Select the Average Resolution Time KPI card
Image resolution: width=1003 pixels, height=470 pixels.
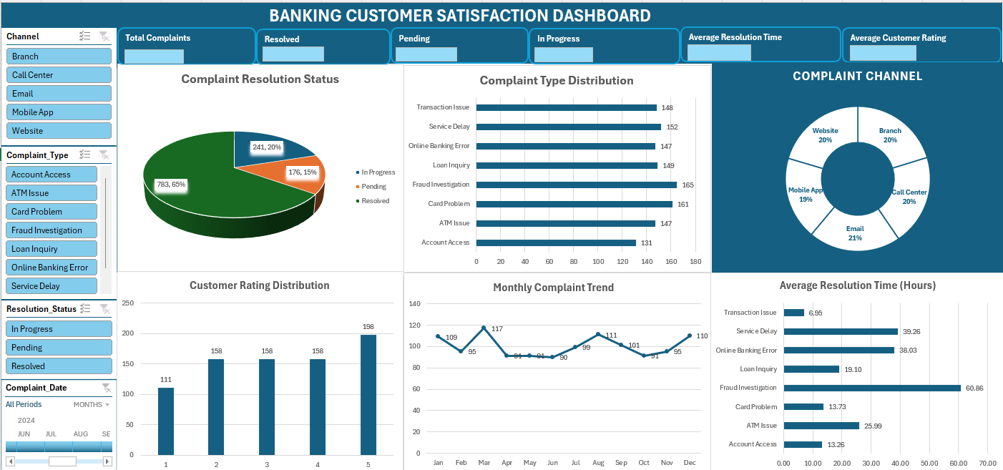click(760, 45)
